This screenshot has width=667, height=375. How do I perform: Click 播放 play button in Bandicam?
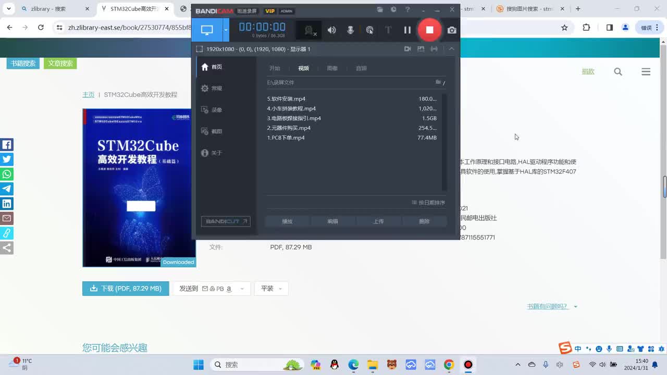(287, 221)
